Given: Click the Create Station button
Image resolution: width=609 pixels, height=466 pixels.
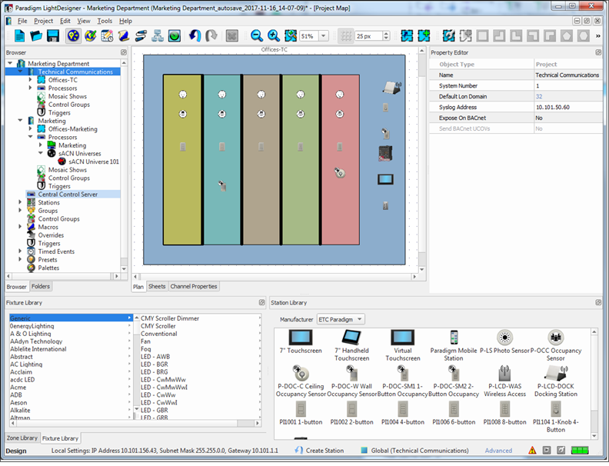Looking at the screenshot, I should point(320,451).
